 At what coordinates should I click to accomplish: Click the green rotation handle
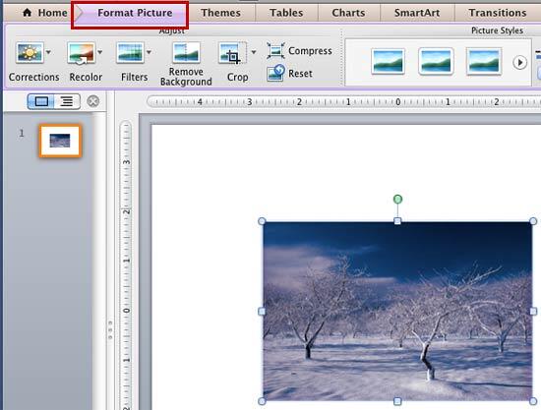pyautogui.click(x=397, y=199)
